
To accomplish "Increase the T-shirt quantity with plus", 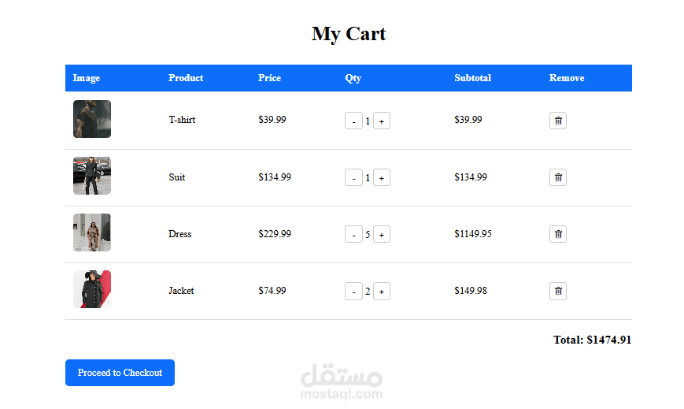I will click(382, 121).
